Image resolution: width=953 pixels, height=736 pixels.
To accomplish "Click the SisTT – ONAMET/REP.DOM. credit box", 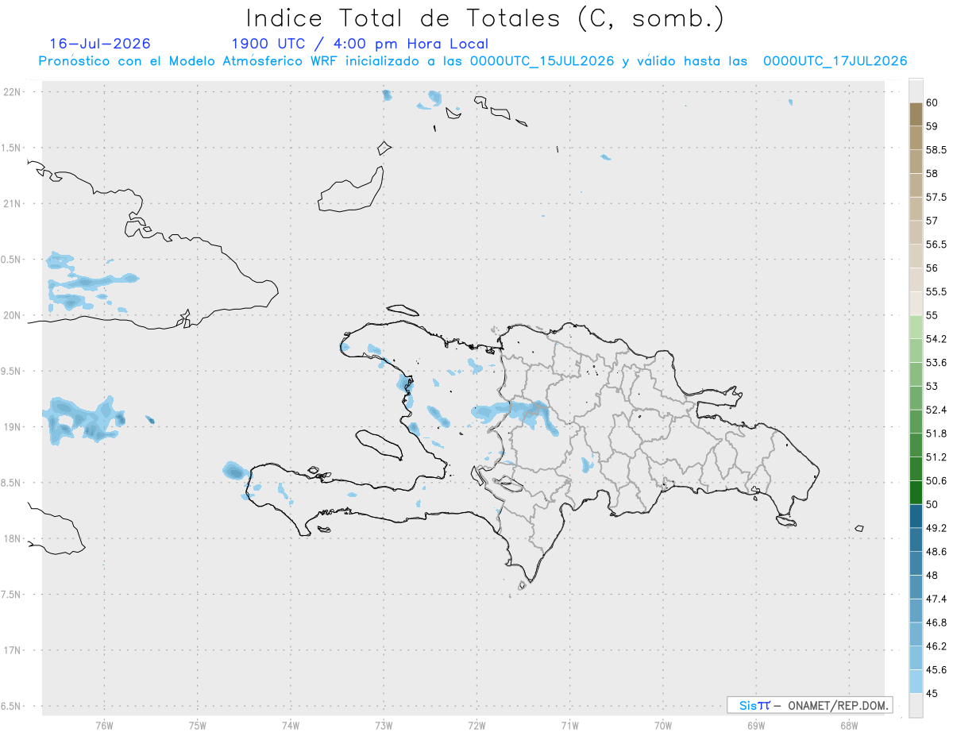I will pyautogui.click(x=809, y=705).
